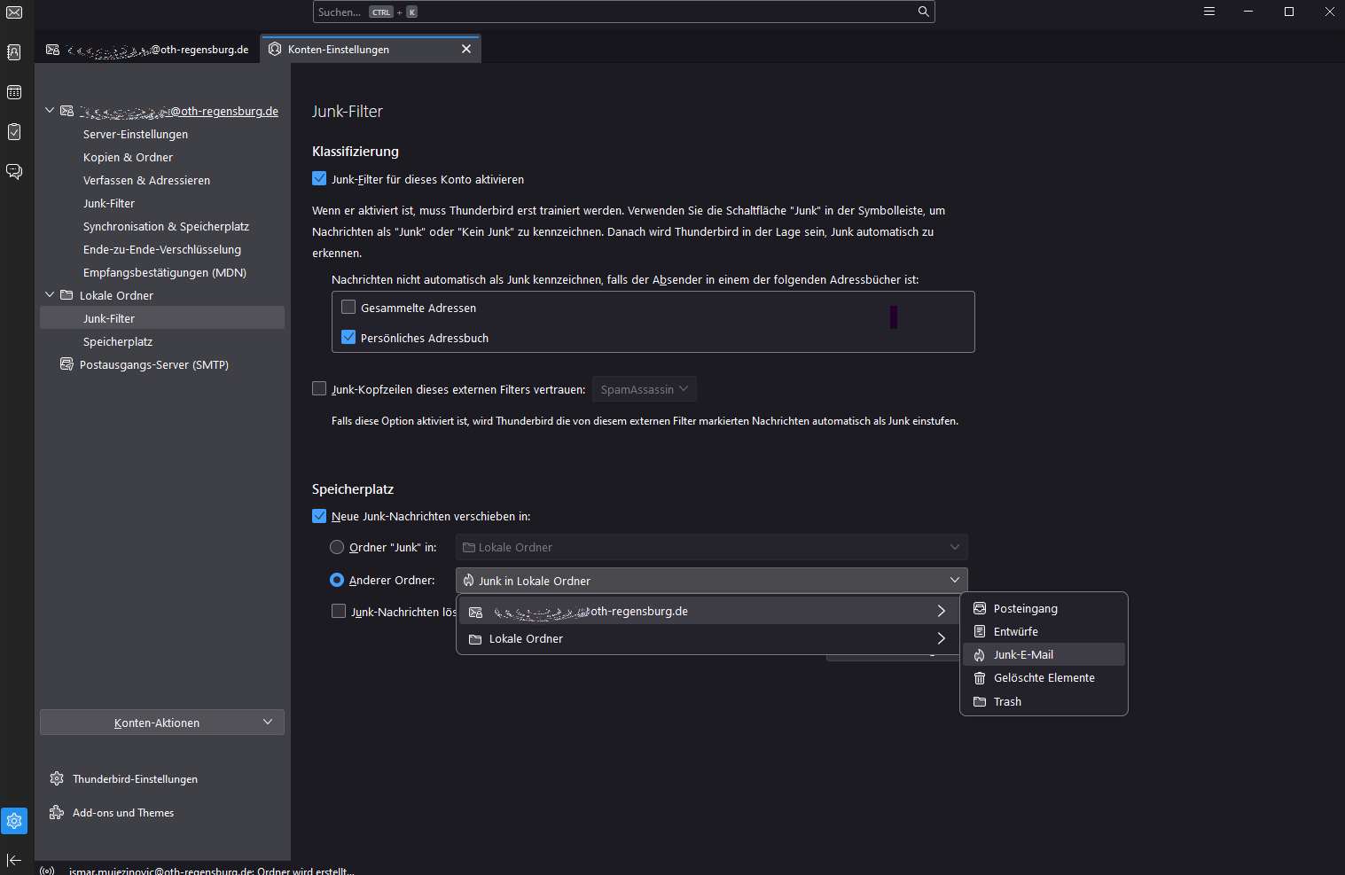Image resolution: width=1345 pixels, height=875 pixels.
Task: Open the Chat icon in the sidebar
Action: (14, 171)
